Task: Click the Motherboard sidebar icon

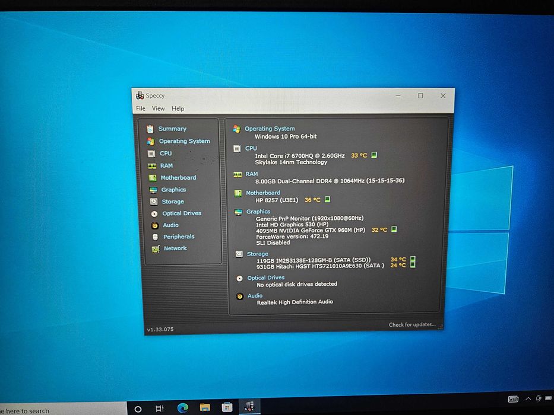Action: pos(152,177)
